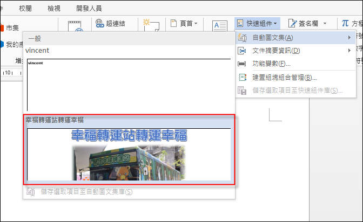Click the horizontal ruler at mark 10
Screen dimensions: 363x222
[x=8, y=73]
